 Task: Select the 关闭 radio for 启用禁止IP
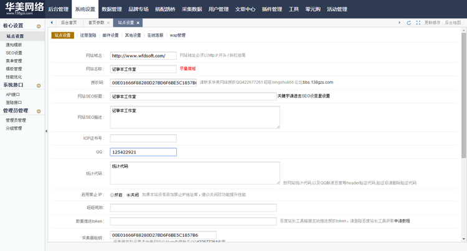(128, 195)
